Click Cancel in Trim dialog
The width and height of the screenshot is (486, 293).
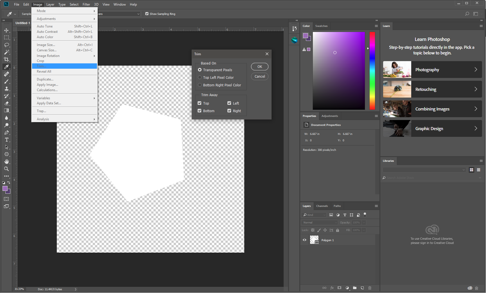click(x=260, y=77)
